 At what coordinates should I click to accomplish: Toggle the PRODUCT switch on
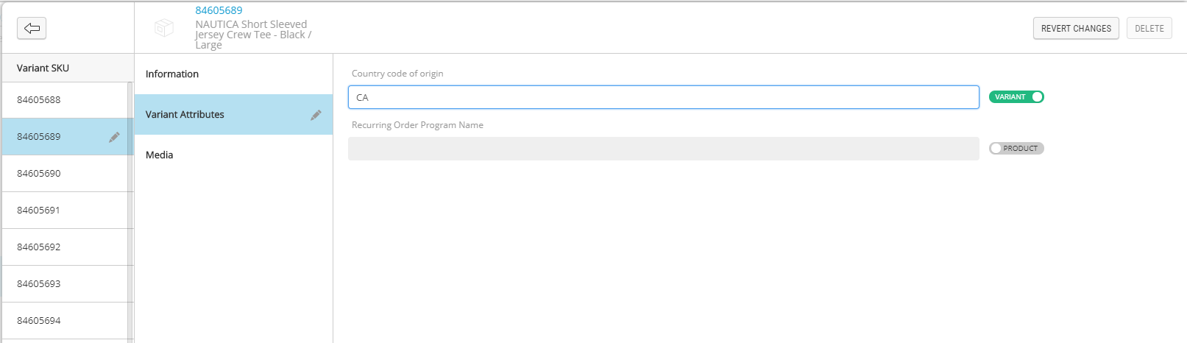1016,149
